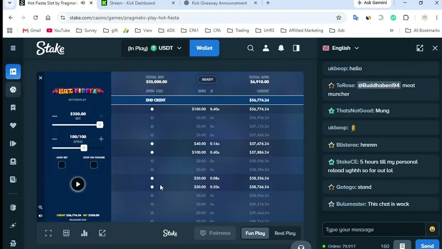Click the sidebar heart favourites icon
The width and height of the screenshot is (442, 249).
[x=13, y=126]
